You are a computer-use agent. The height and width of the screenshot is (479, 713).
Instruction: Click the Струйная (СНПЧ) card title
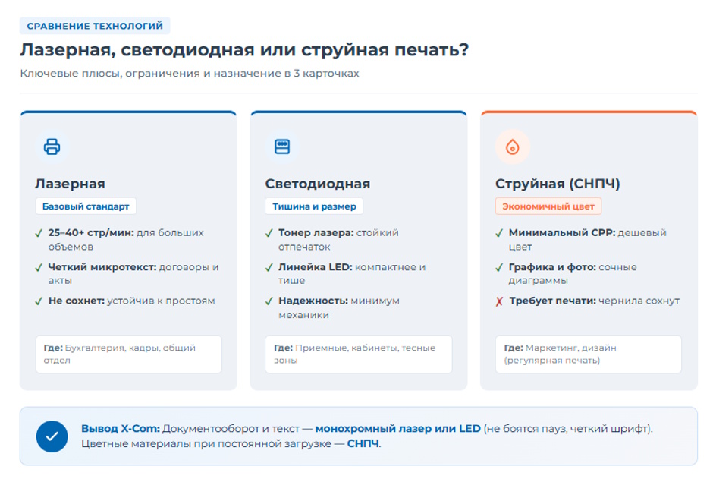558,183
